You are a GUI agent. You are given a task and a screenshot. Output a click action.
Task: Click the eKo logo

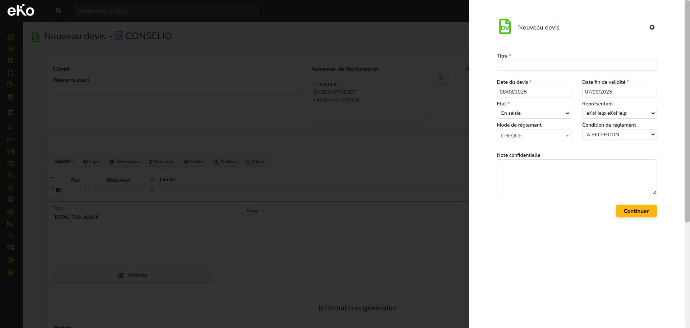pos(21,10)
